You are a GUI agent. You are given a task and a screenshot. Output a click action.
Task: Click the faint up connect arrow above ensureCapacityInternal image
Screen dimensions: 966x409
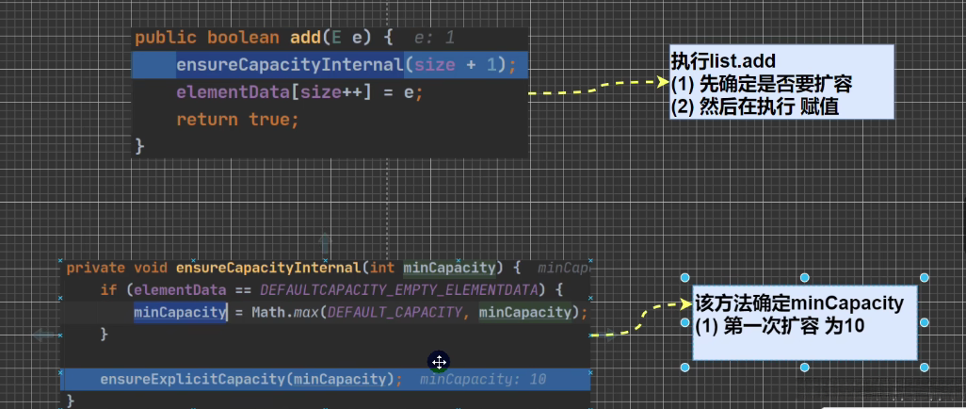[325, 244]
